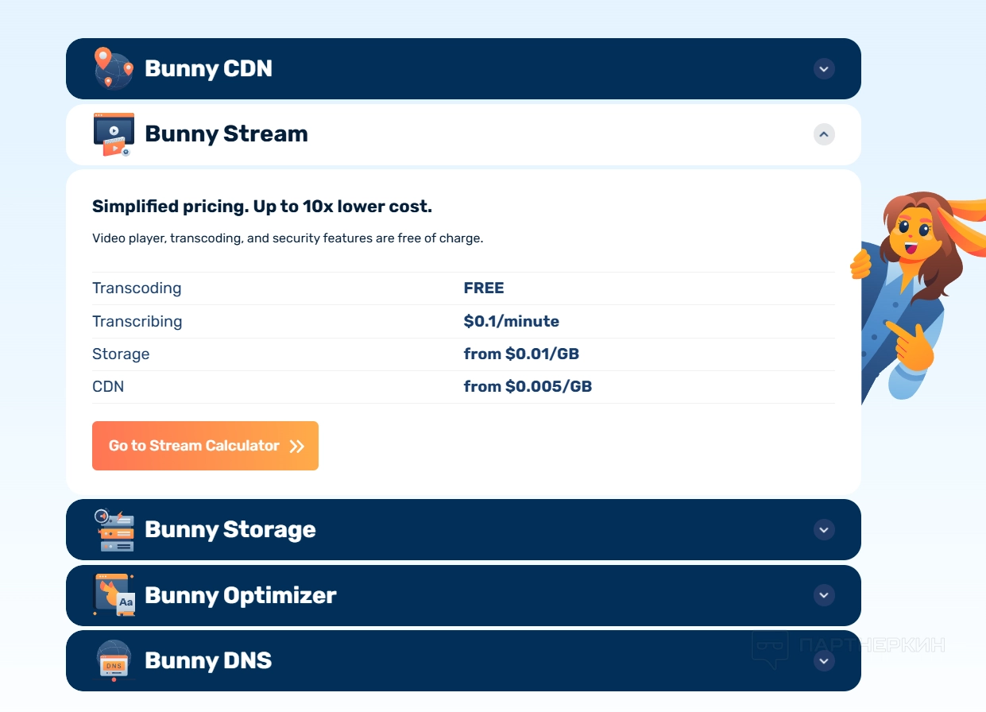Click the Bunny Optimizer image icon

[114, 595]
